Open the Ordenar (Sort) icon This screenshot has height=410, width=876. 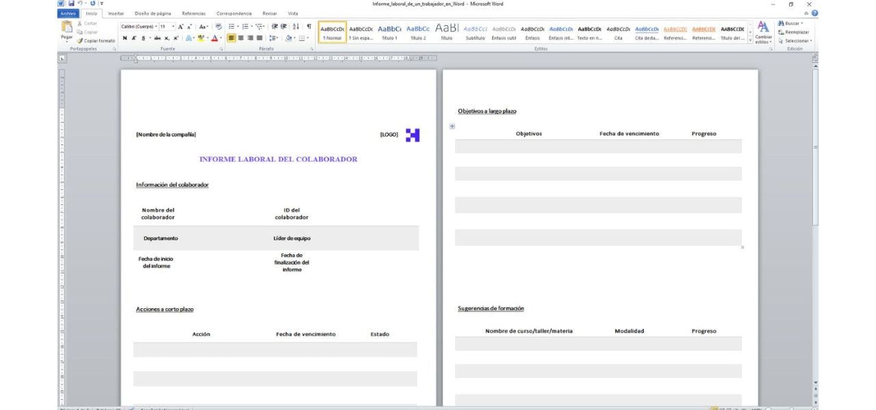tap(296, 26)
